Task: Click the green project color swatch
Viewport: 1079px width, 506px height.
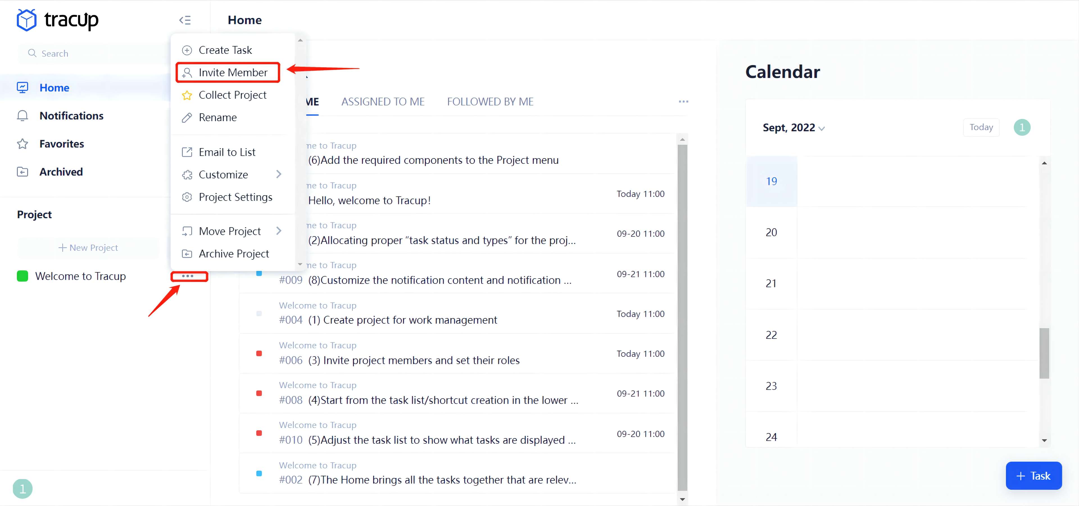Action: tap(22, 276)
